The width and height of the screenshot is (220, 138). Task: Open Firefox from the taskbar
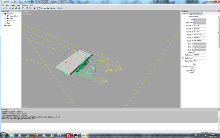(x=36, y=135)
